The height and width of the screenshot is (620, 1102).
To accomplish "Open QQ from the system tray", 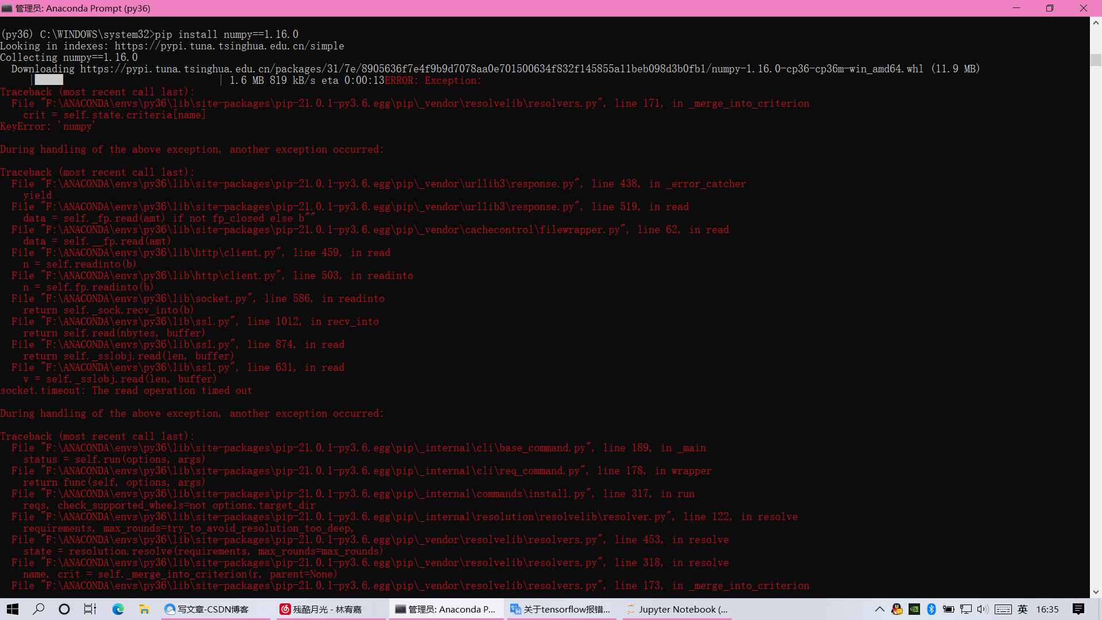I will click(x=897, y=609).
